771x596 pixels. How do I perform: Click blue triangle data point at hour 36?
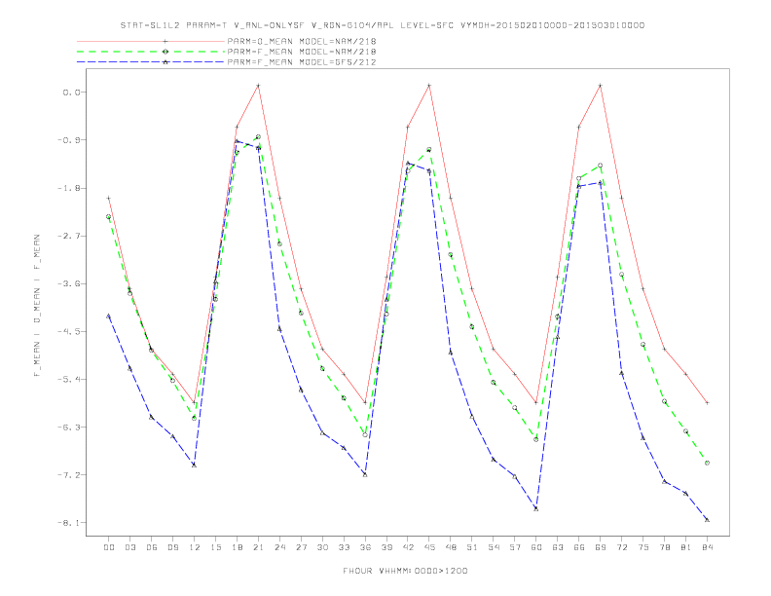click(365, 474)
